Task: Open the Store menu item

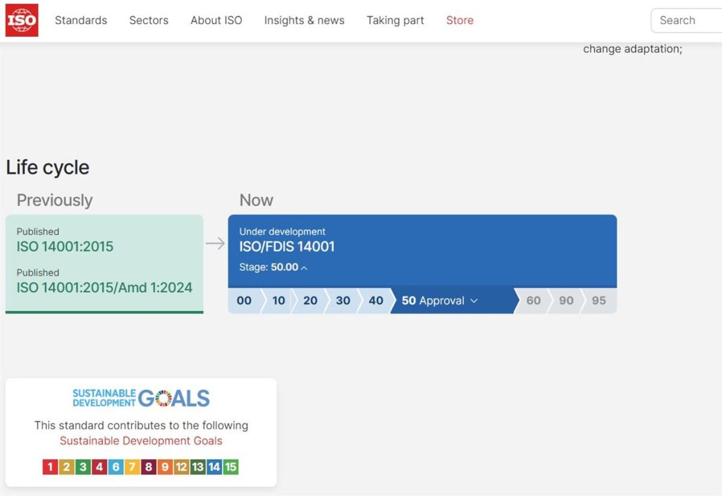Action: click(460, 20)
